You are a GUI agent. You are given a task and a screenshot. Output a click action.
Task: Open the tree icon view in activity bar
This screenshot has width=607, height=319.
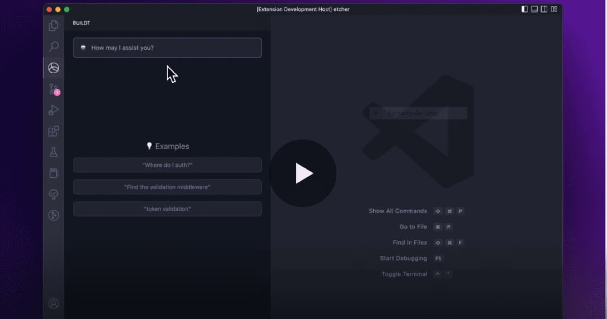point(53,194)
